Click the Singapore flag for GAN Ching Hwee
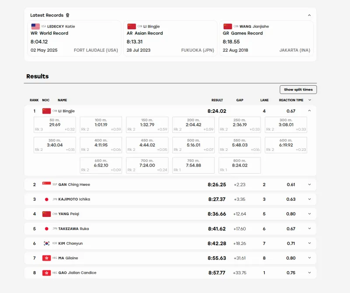The height and width of the screenshot is (293, 350). (x=46, y=183)
